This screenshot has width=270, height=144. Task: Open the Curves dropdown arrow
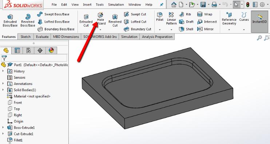point(244,30)
